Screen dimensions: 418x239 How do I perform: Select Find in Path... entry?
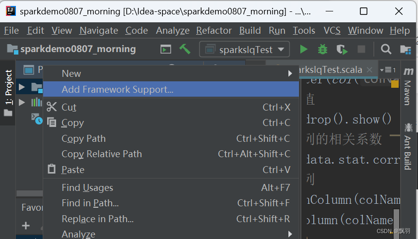pos(171,203)
